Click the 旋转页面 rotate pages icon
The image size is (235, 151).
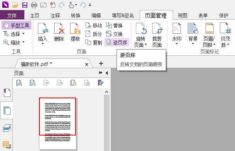141,29
